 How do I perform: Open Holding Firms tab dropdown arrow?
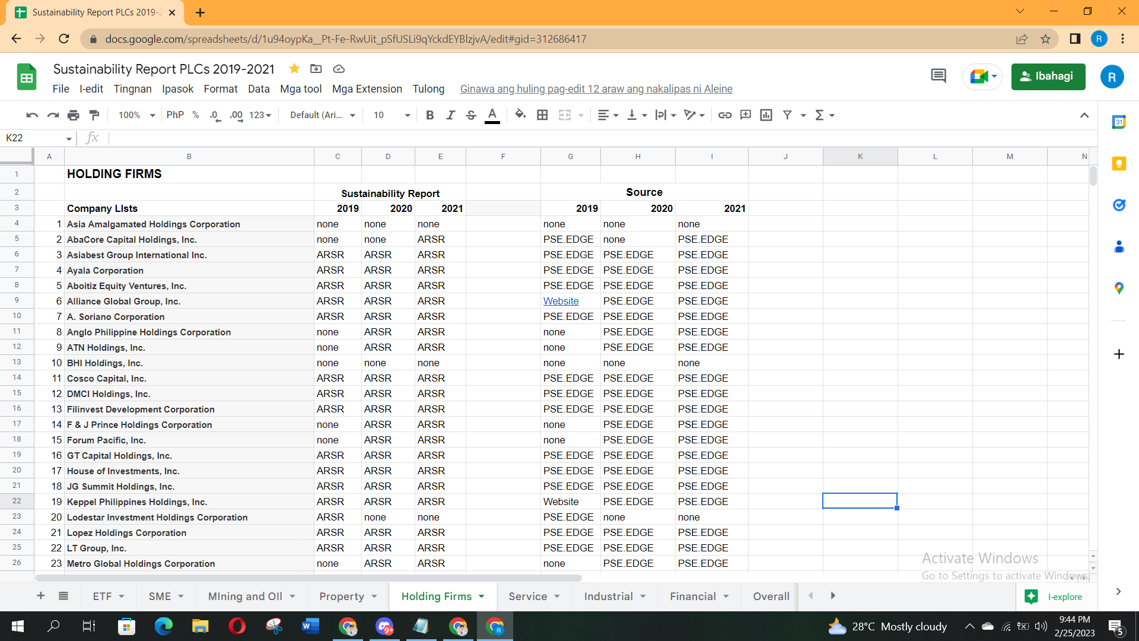click(x=482, y=596)
